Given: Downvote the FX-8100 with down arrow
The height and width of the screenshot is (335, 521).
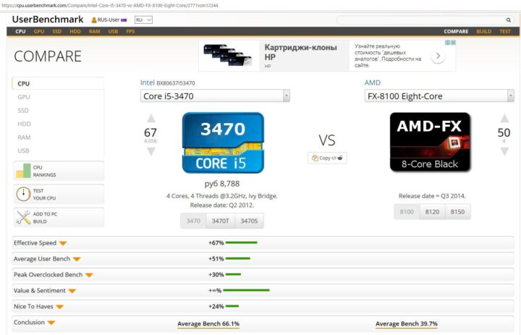Looking at the screenshot, I should 504,151.
